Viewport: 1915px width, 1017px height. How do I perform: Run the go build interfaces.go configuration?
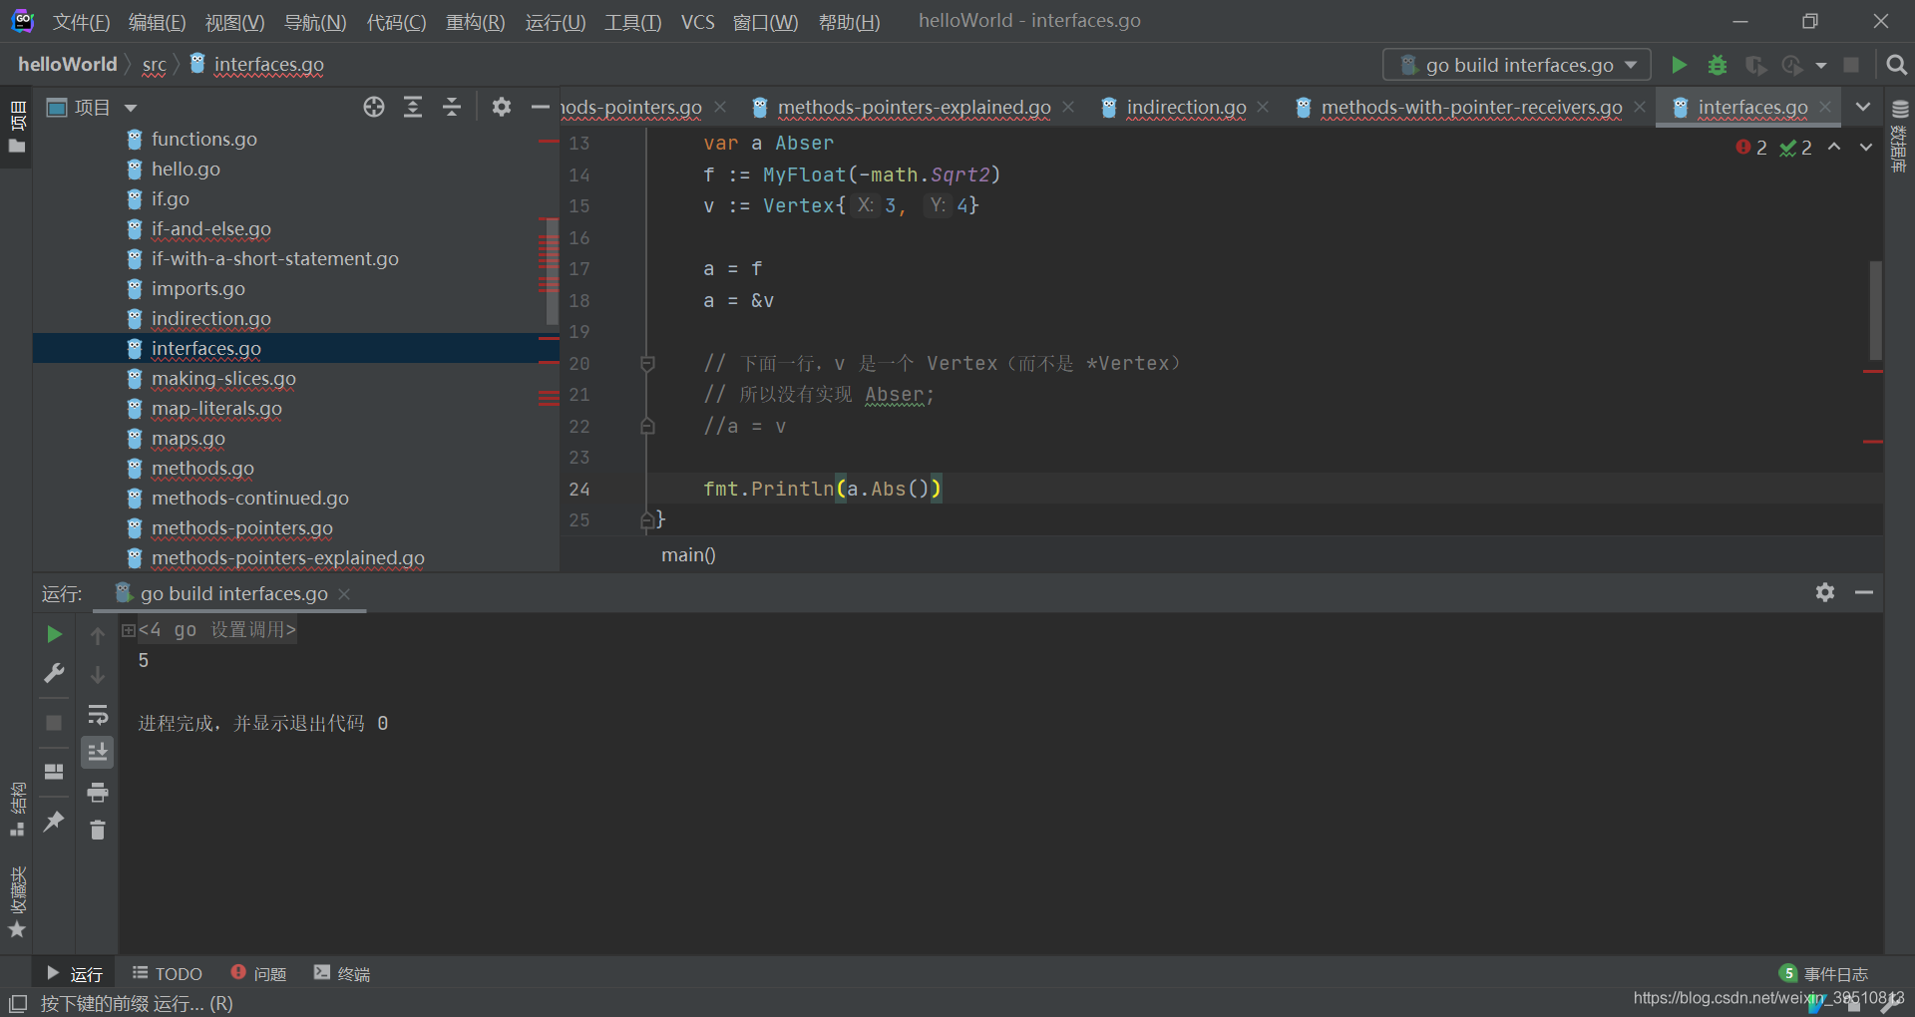click(x=1680, y=65)
